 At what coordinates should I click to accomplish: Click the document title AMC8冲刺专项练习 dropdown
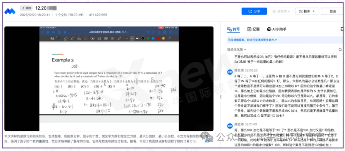tap(109, 32)
